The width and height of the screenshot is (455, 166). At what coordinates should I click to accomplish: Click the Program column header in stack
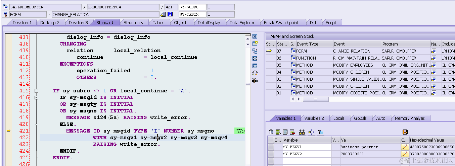pos(406,44)
